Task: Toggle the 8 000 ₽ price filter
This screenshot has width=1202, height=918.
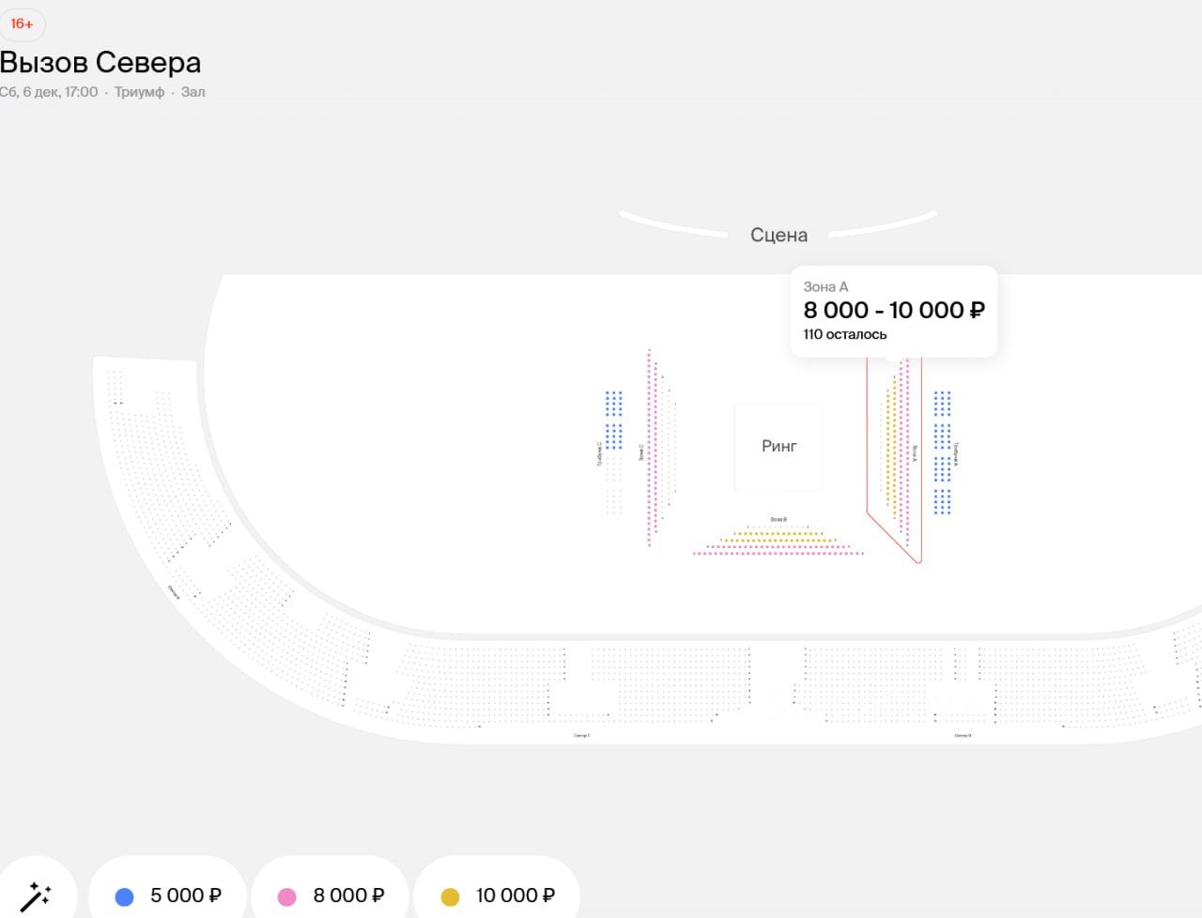Action: pos(331,896)
